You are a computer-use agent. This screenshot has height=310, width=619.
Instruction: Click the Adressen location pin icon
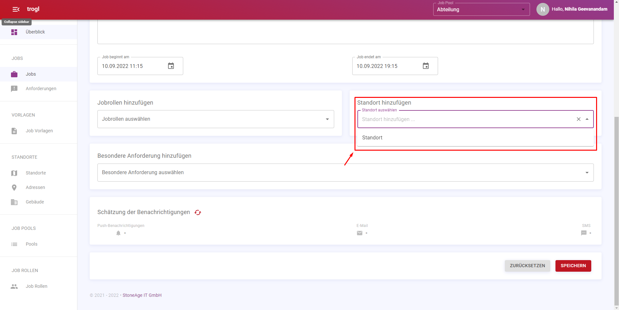coord(14,188)
